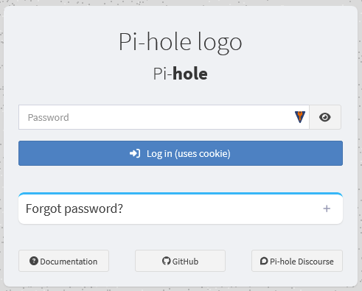Click the gray addon box around the eye
362x291 pixels.
tap(325, 117)
